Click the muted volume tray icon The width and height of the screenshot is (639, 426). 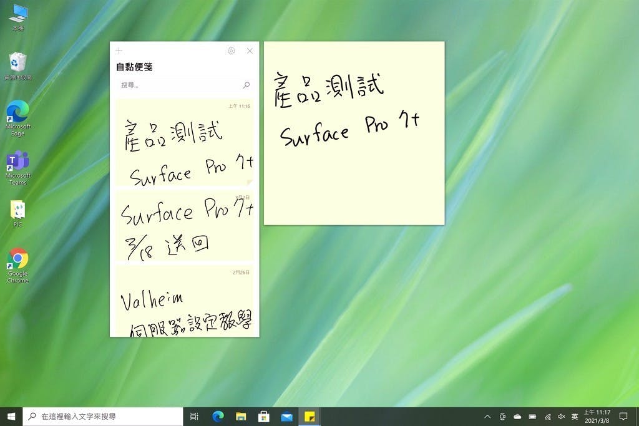click(562, 416)
